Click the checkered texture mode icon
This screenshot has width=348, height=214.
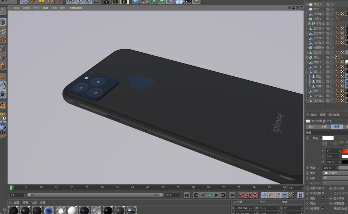point(3,31)
